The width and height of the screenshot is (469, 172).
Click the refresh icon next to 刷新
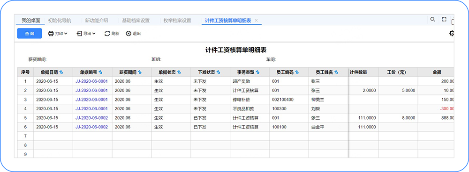(107, 33)
